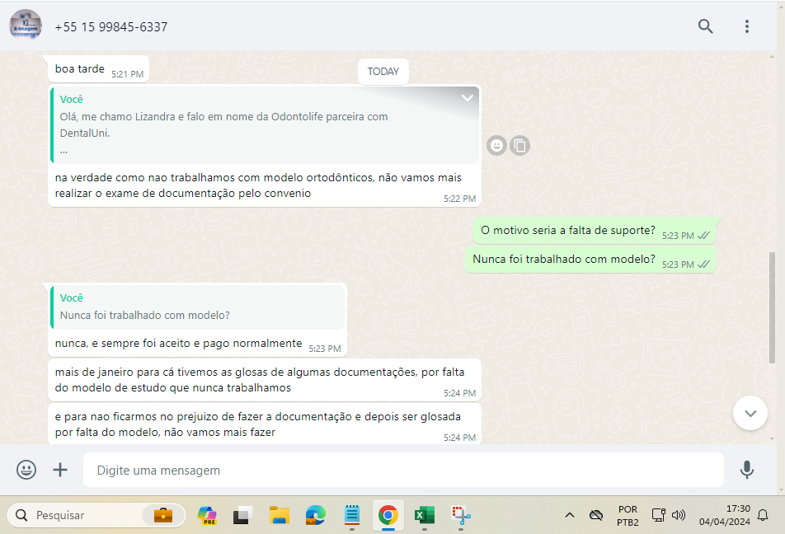
Task: Open the clock showing 17:30 04/04/2024
Action: tap(725, 515)
